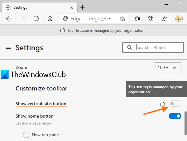Image resolution: width=187 pixels, height=141 pixels.
Task: Open the Settings hamburger menu
Action: pos(9,47)
